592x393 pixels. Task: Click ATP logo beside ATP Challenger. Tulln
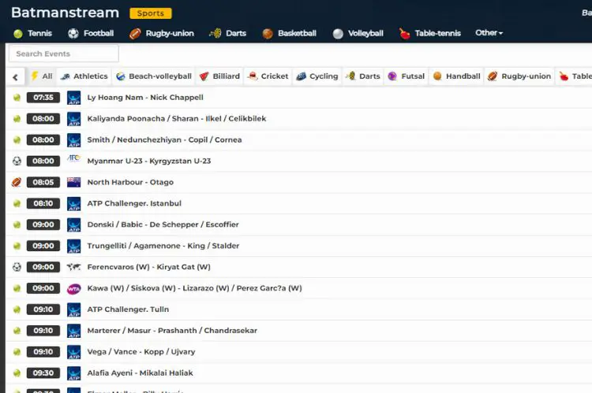73,310
